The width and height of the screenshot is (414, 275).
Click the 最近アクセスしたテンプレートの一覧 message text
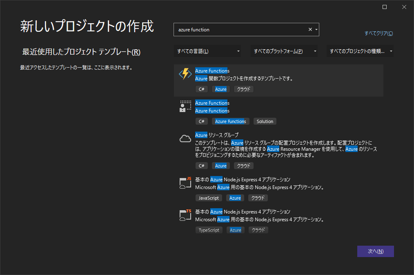tap(76, 68)
